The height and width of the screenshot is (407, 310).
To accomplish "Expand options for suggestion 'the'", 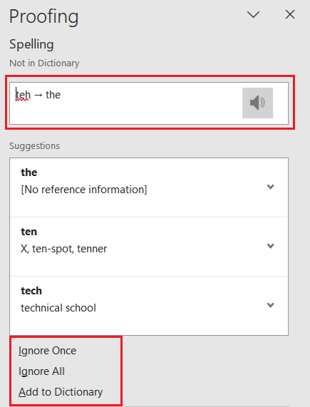I will coord(271,187).
